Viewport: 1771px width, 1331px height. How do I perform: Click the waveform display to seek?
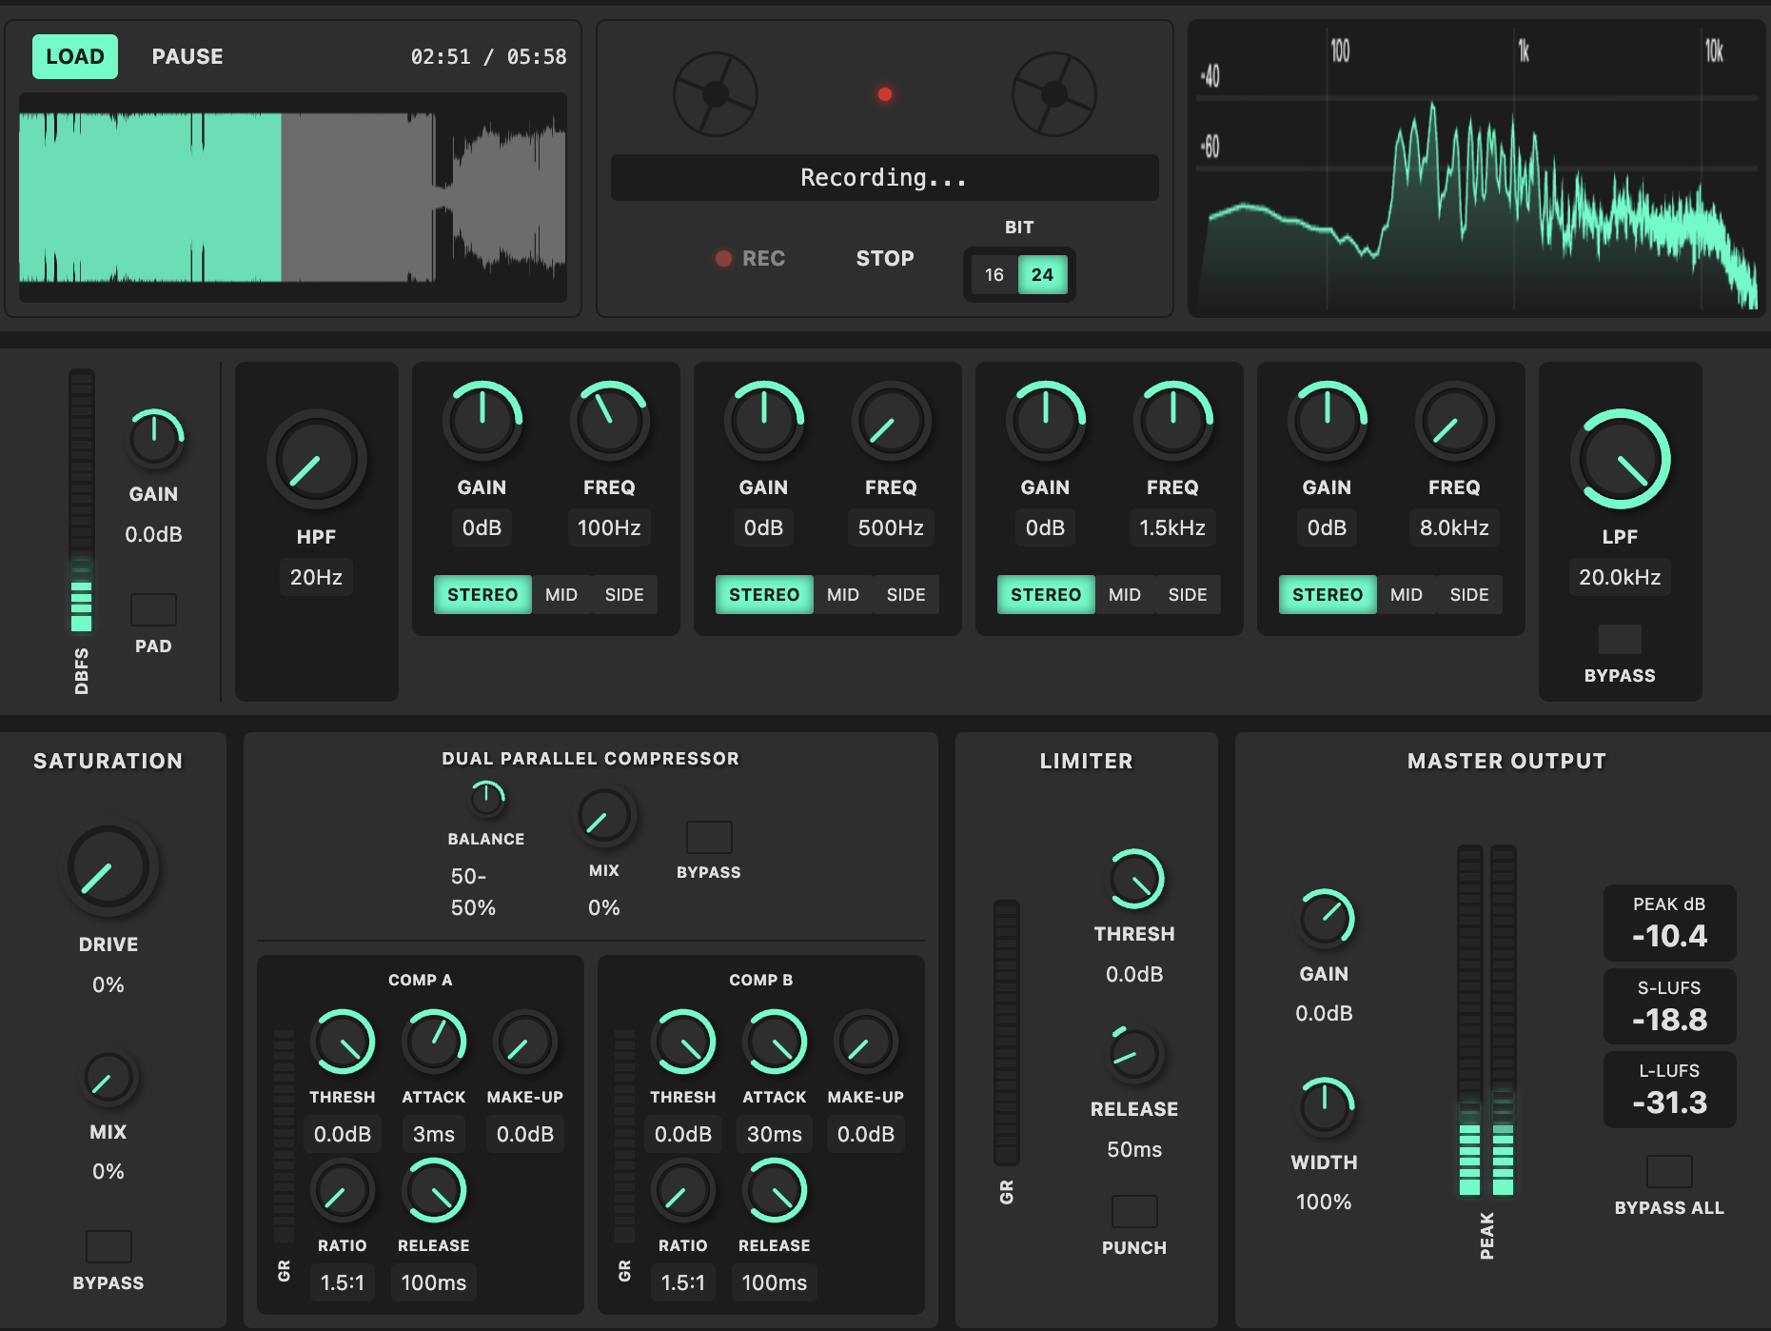pyautogui.click(x=293, y=197)
